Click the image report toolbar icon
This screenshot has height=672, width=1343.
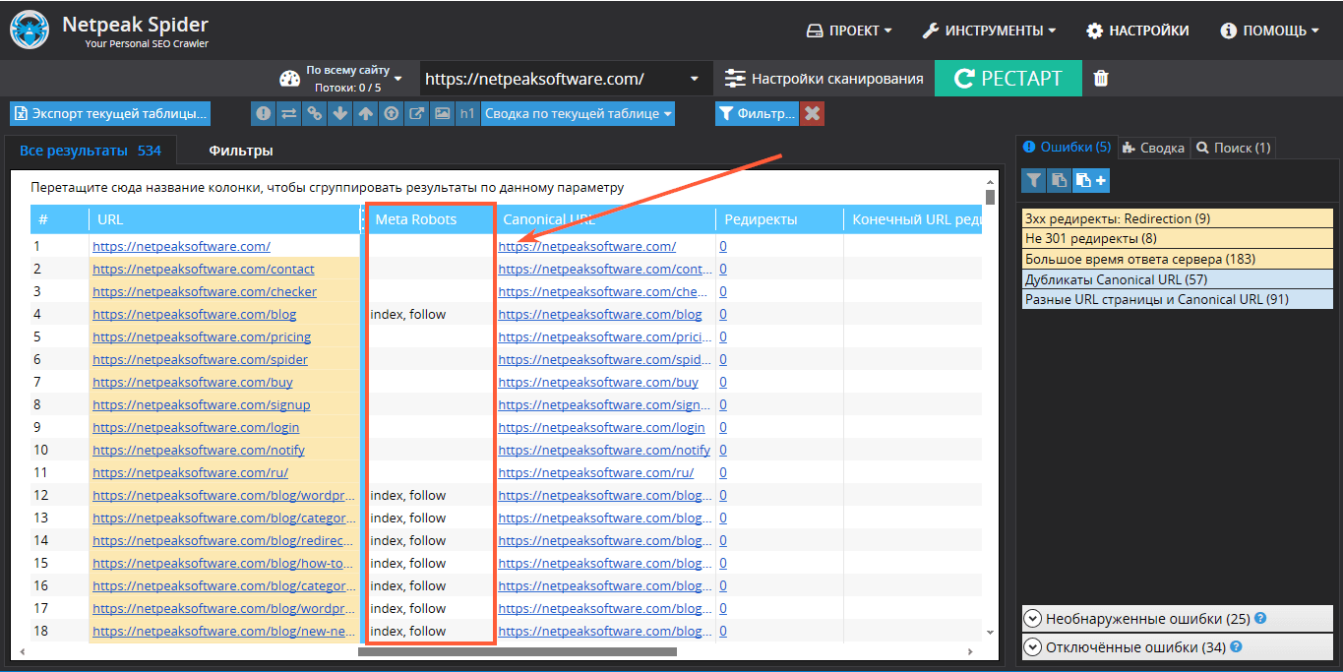pos(442,113)
